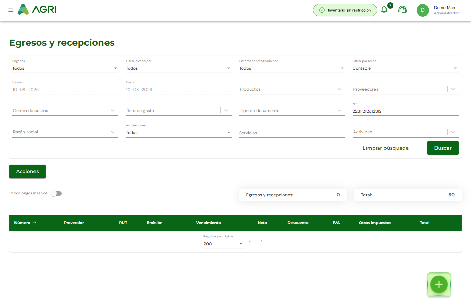Image resolution: width=471 pixels, height=304 pixels.
Task: Click the Demo Man user name
Action: pyautogui.click(x=444, y=8)
